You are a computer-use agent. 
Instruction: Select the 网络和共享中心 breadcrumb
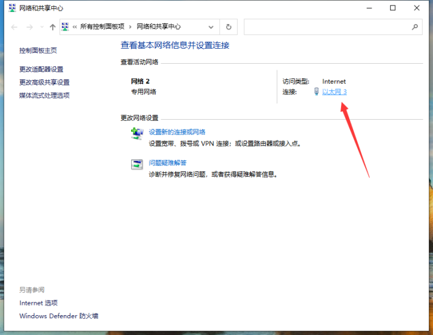(159, 27)
